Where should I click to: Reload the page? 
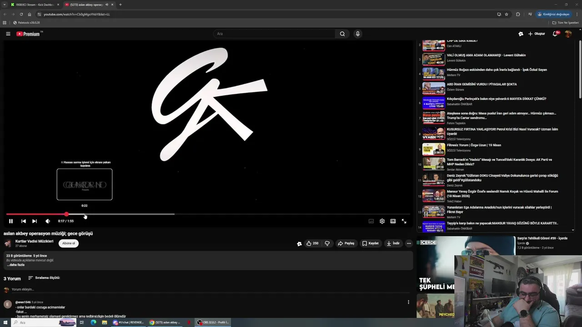[21, 14]
